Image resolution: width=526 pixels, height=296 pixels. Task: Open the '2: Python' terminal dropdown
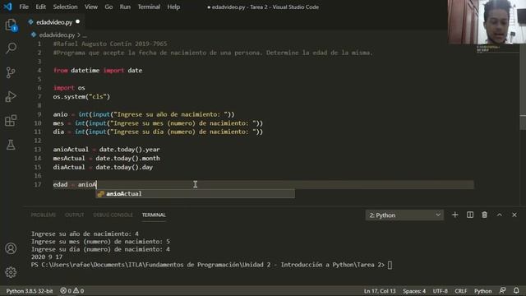(x=404, y=215)
